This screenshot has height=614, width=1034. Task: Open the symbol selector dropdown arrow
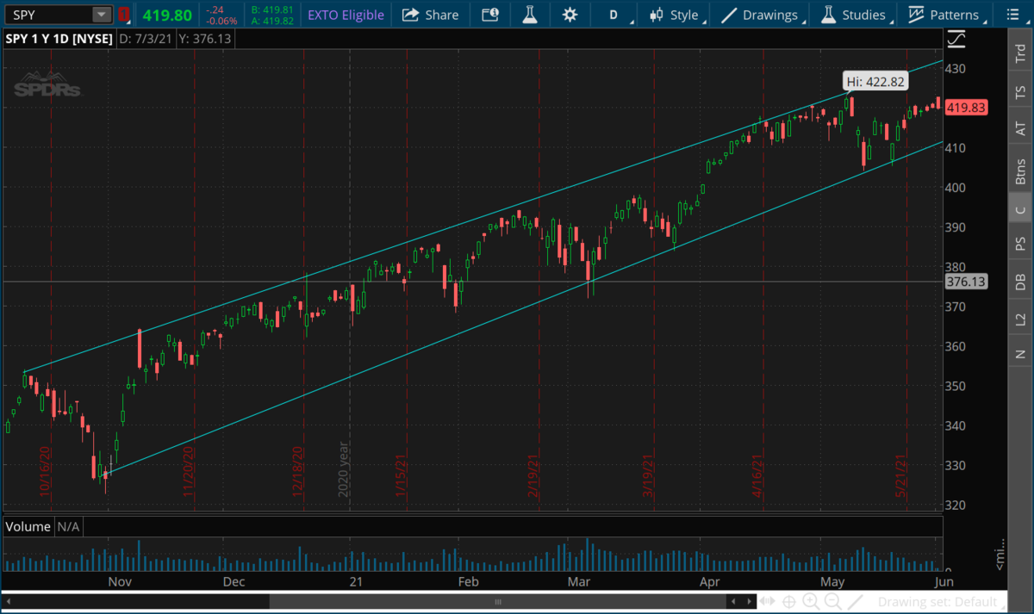click(102, 15)
